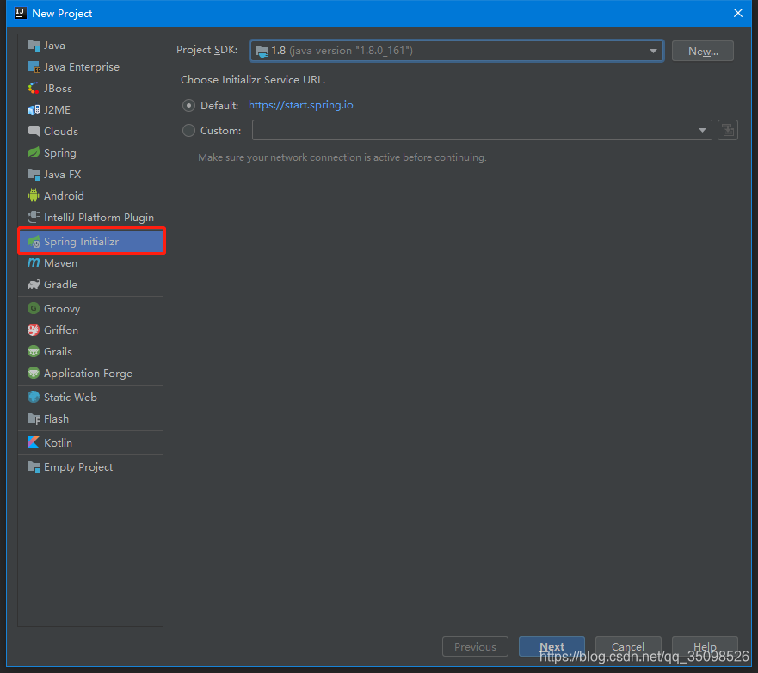Select Spring label in project list
This screenshot has height=673, width=758.
[60, 153]
